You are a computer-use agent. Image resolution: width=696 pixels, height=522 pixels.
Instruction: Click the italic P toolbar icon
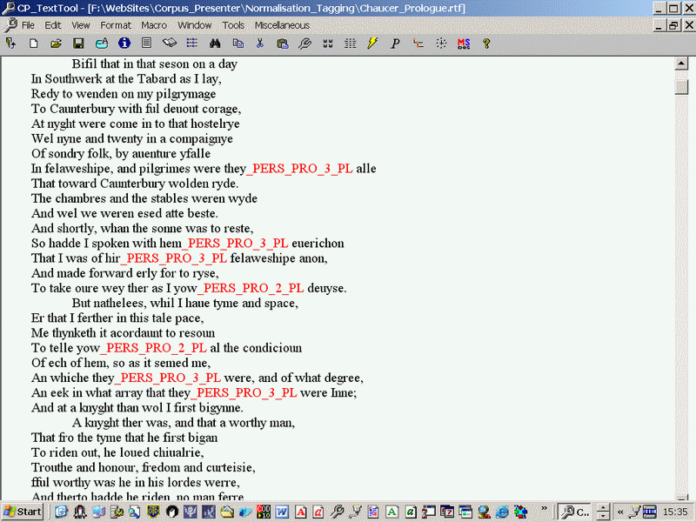click(x=395, y=43)
